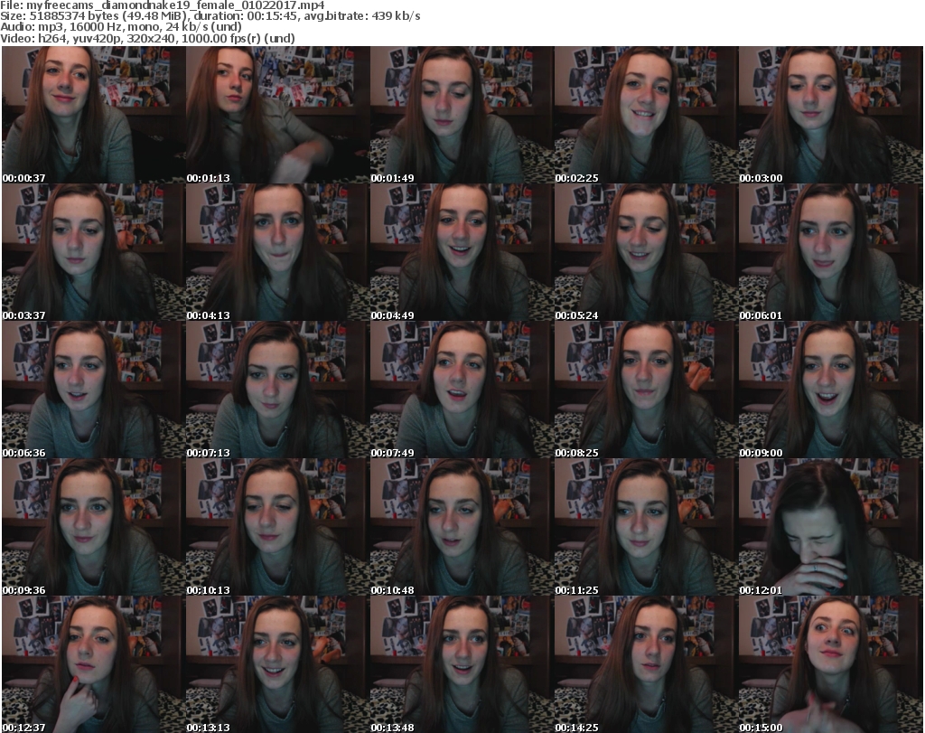
Task: Click the 'Size: 51885374 bytes' info line
Action: [x=210, y=16]
